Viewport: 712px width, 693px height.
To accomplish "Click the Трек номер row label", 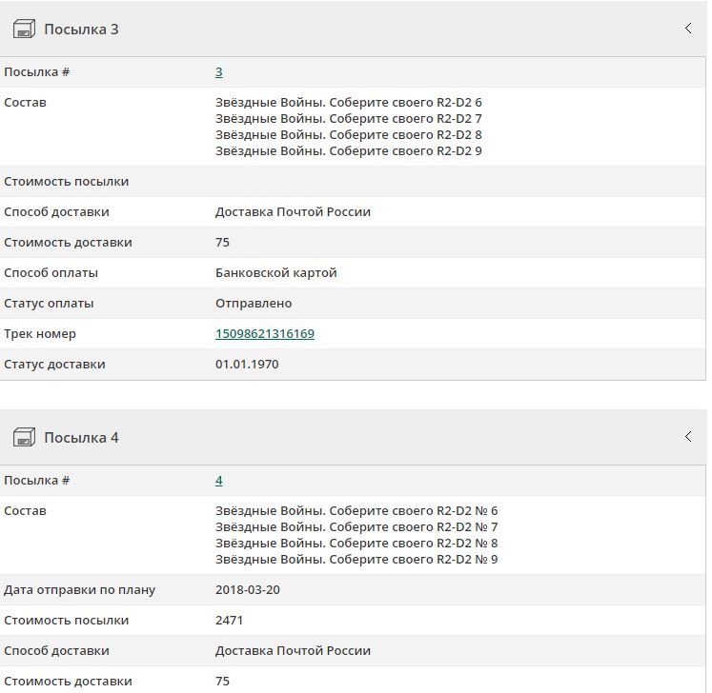I will pos(40,334).
